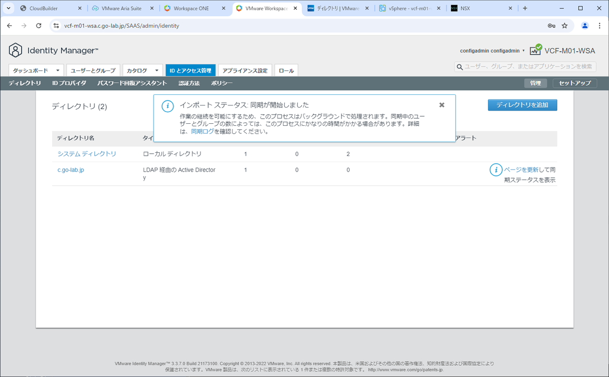
Task: Open the ユーザーとグループ tab
Action: [93, 71]
